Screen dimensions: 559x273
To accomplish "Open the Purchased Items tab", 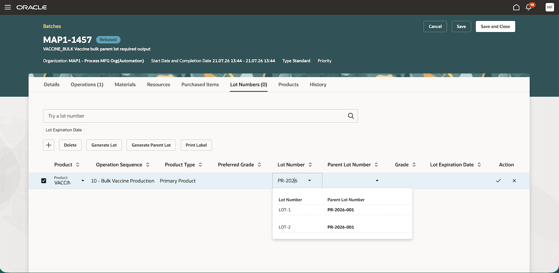I will coord(200,84).
